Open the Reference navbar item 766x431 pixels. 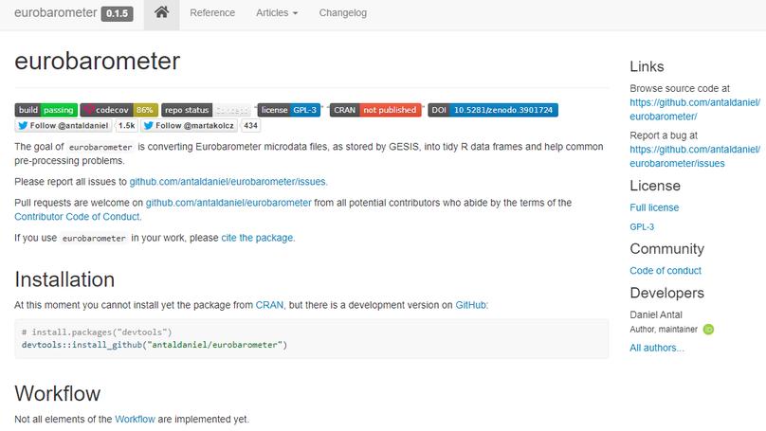tap(212, 13)
